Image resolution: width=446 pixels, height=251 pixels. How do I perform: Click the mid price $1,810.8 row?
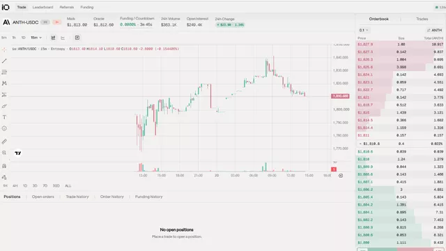point(400,144)
